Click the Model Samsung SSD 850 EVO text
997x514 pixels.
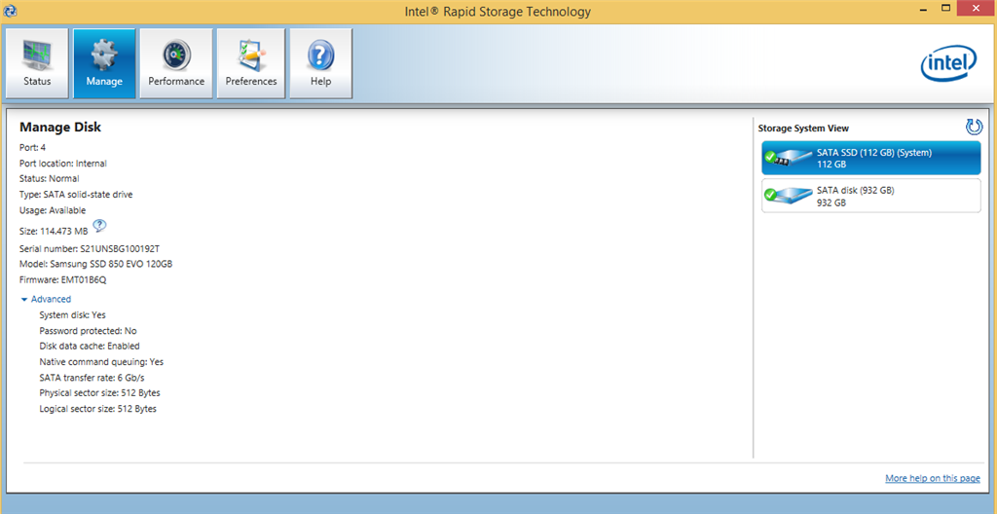point(96,264)
